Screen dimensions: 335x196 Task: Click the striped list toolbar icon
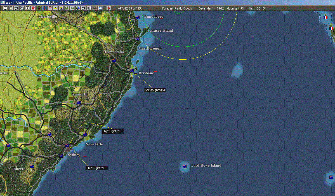[x=95, y=8]
